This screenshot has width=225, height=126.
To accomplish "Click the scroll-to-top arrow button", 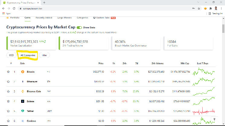I will coord(214,120).
